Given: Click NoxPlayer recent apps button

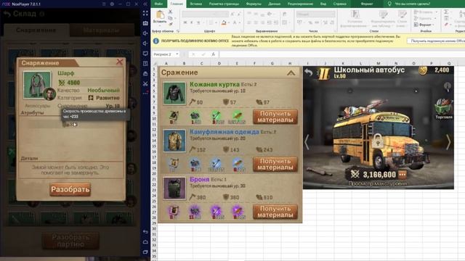Looking at the screenshot, I should coord(145,252).
